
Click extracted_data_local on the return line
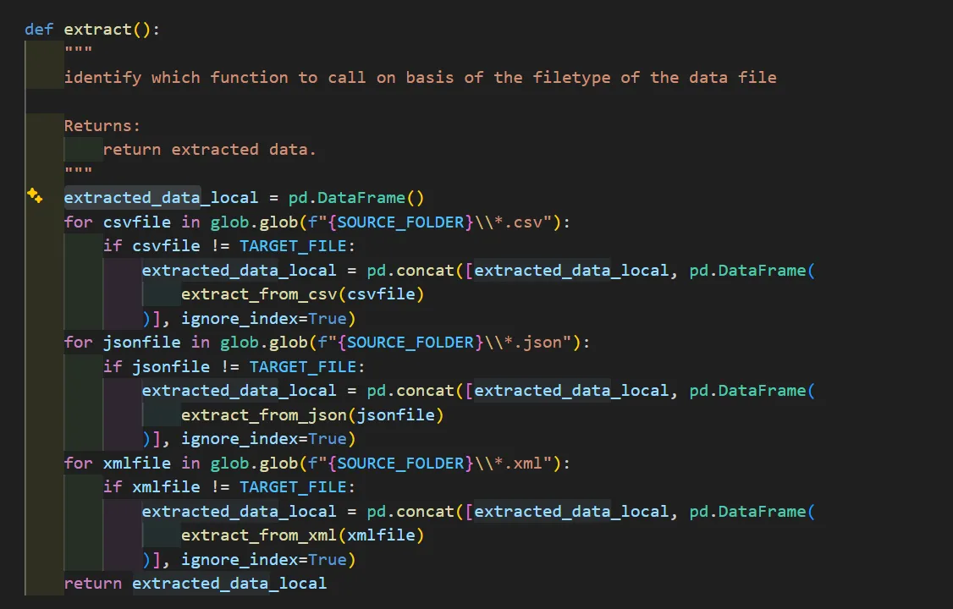coord(229,583)
